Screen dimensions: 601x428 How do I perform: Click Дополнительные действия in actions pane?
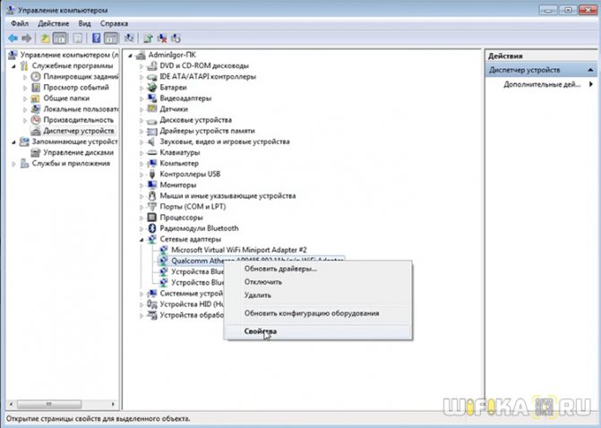(x=542, y=84)
